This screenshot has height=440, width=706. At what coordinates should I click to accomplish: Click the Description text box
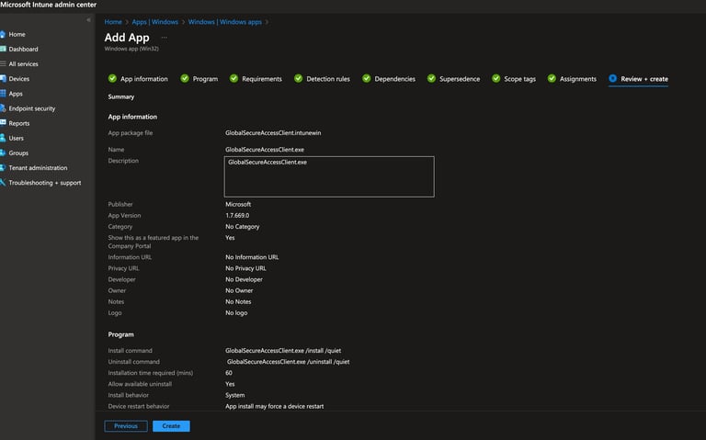click(x=329, y=176)
